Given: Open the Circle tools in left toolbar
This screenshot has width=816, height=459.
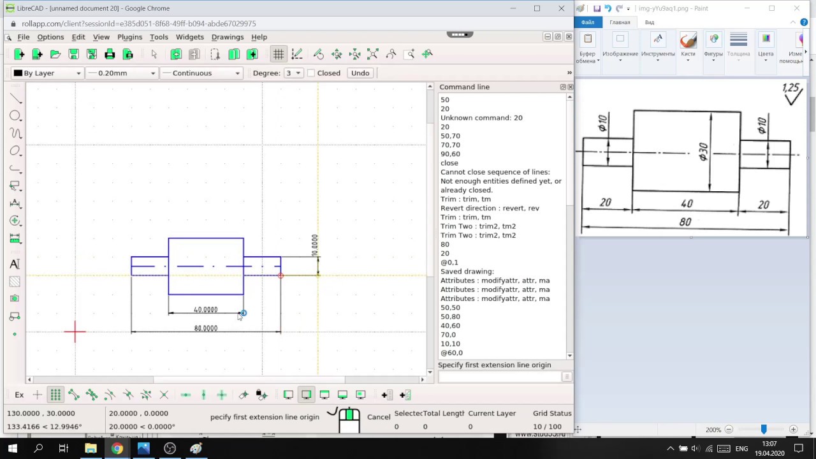Looking at the screenshot, I should [x=15, y=115].
